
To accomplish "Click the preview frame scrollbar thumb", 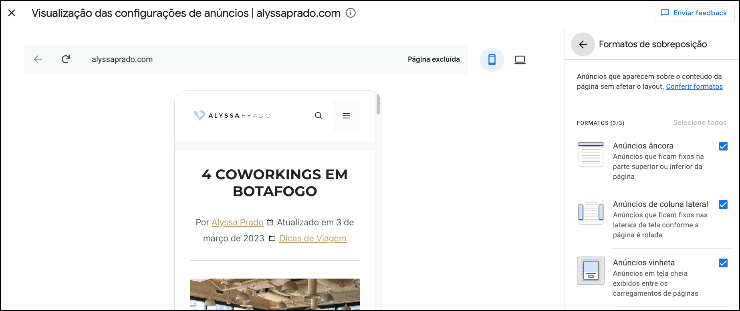I will pos(378,104).
